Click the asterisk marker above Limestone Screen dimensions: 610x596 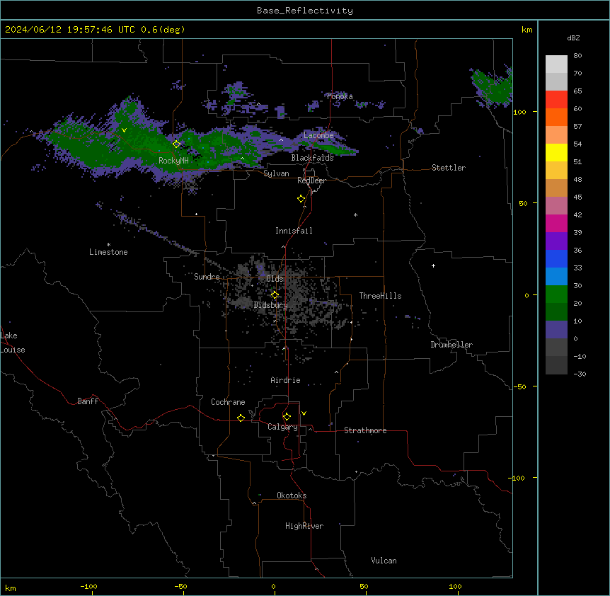click(108, 245)
